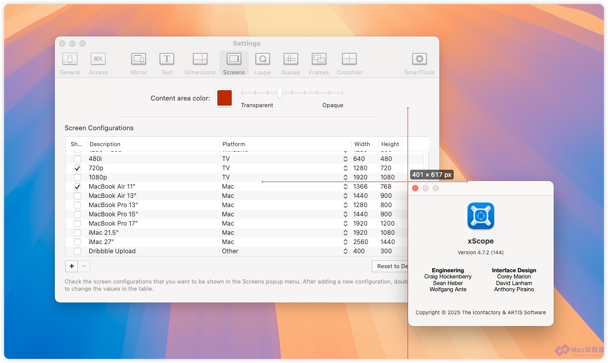This screenshot has height=363, width=608.
Task: Open platform popup for Dribbble Upload row
Action: coord(345,251)
